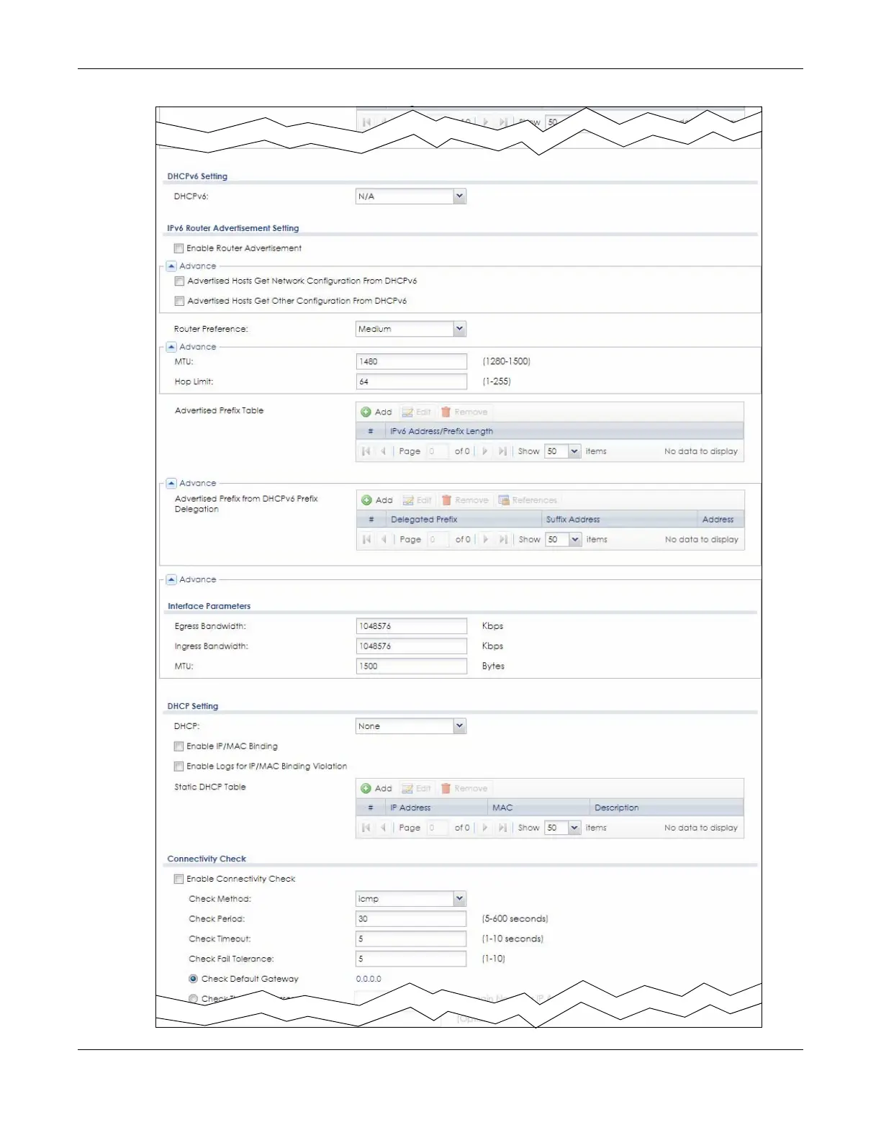
Task: Click Check Period input field
Action: [411, 919]
